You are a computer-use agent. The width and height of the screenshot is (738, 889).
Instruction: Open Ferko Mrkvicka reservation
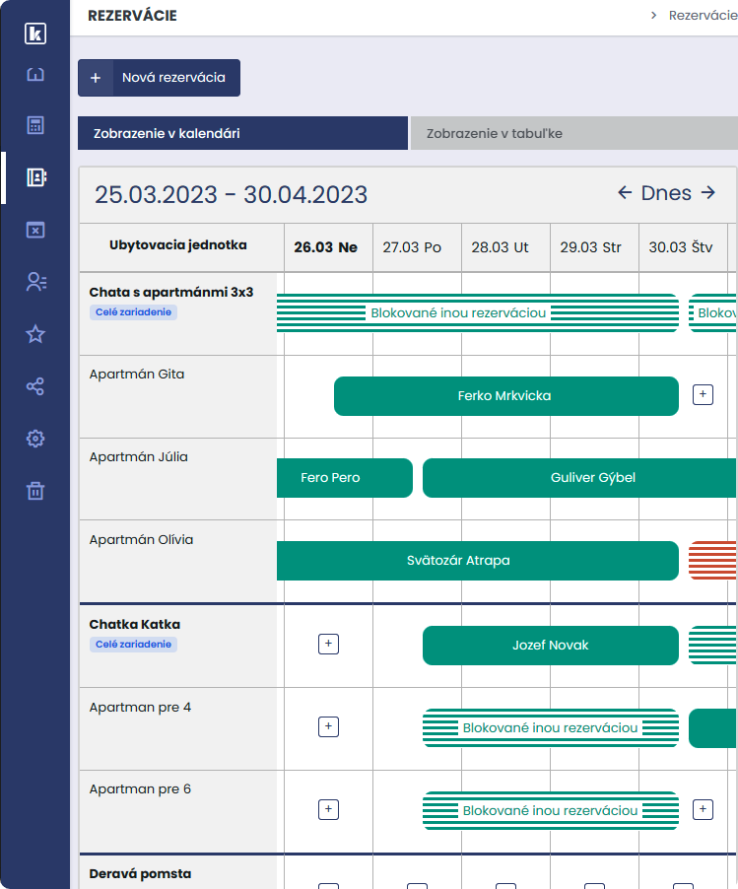click(506, 396)
